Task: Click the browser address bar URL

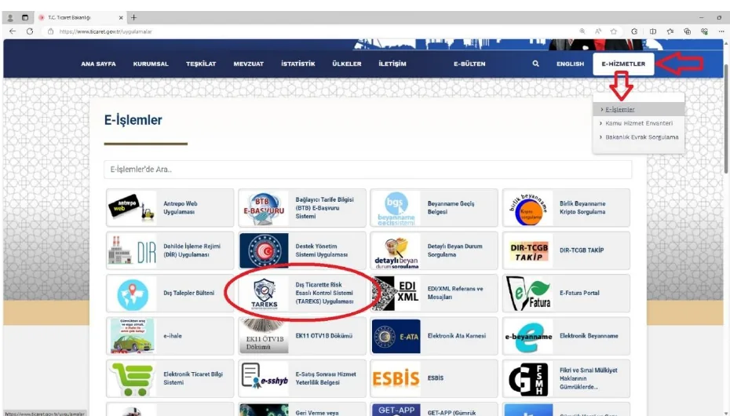Action: (105, 31)
